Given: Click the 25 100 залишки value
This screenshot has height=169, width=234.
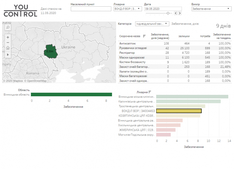Looking at the screenshot, I should pyautogui.click(x=185, y=48).
